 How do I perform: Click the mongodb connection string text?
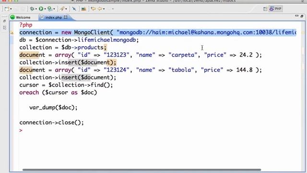pyautogui.click(x=206, y=32)
